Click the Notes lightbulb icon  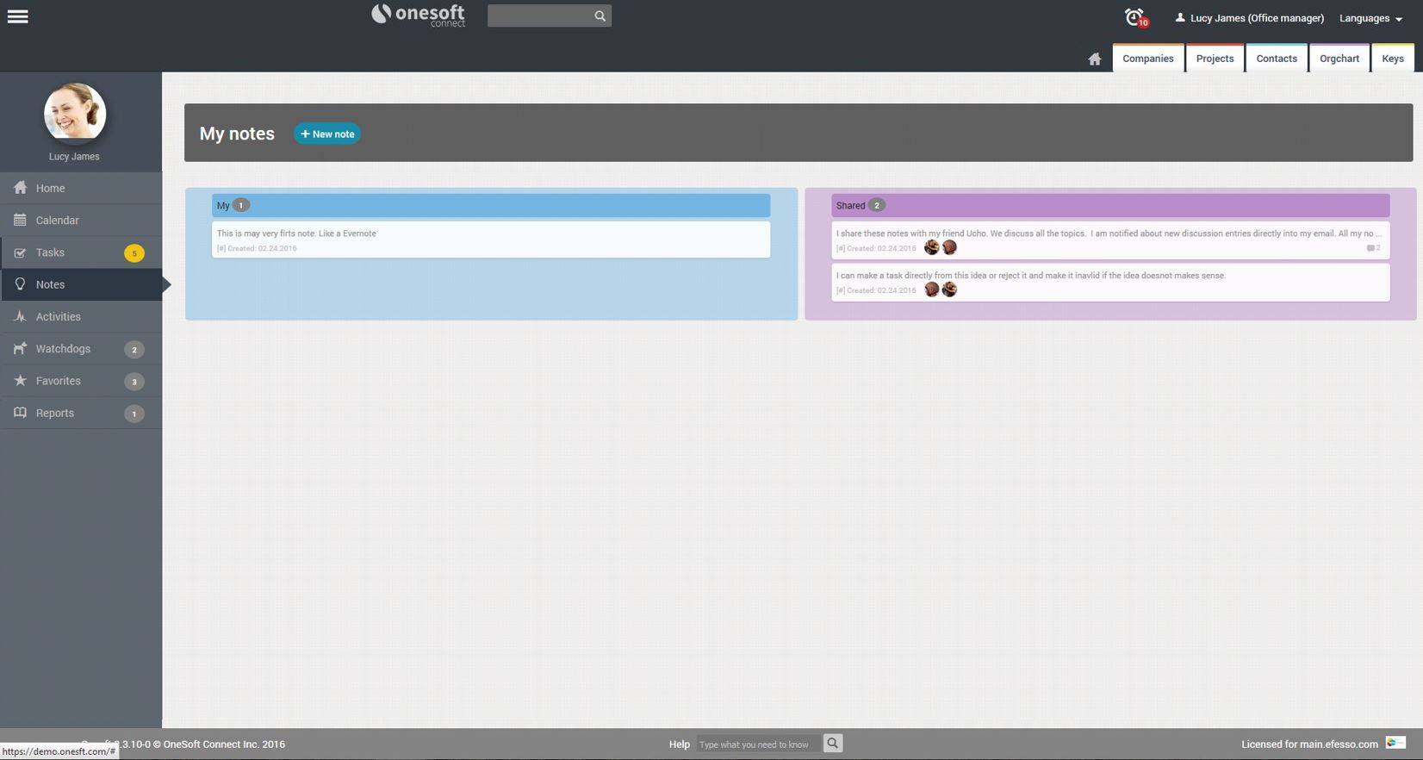[20, 284]
